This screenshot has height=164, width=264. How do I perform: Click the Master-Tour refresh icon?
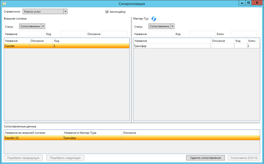(x=154, y=19)
